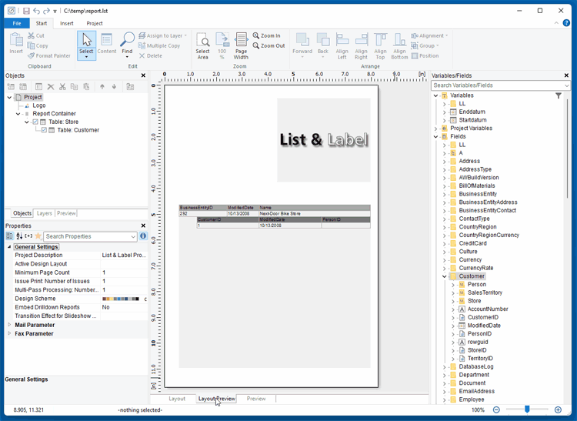Click the Format Painter tool
This screenshot has width=577, height=421.
pyautogui.click(x=49, y=55)
